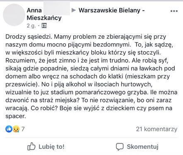
Task: Click the speech bubble comment icon
Action: (120, 147)
